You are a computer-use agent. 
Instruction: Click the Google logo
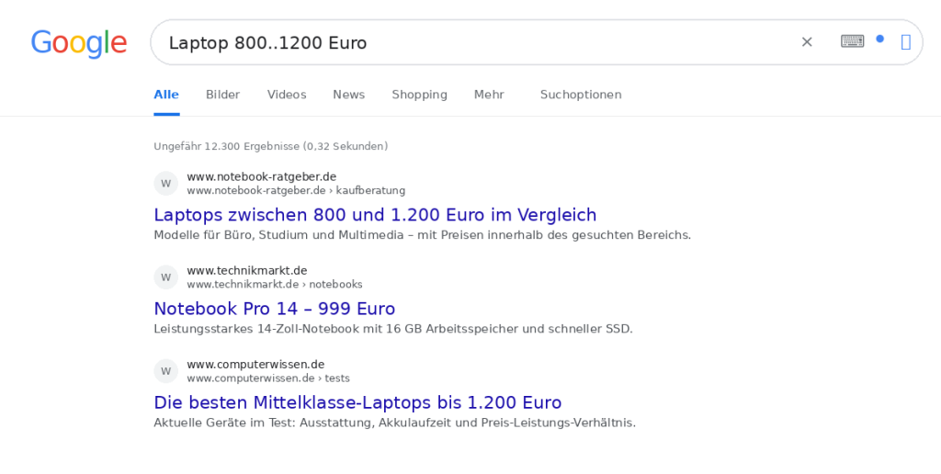coord(79,43)
